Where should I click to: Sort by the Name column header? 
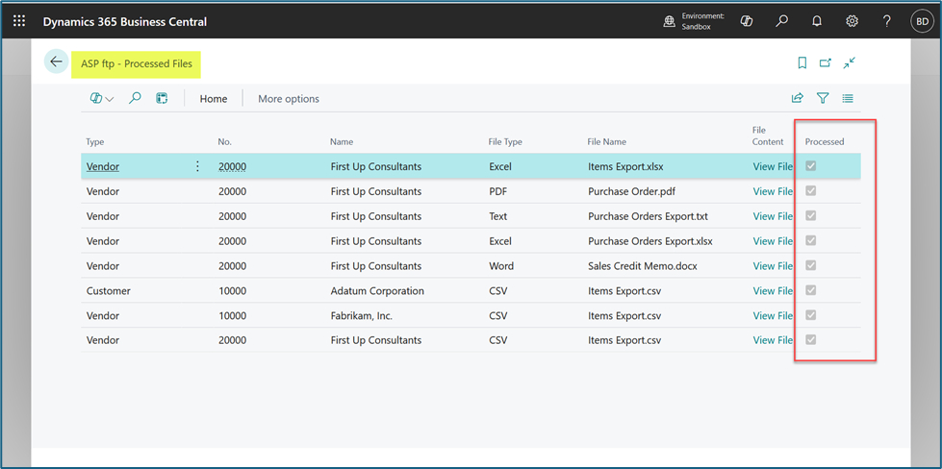(342, 142)
